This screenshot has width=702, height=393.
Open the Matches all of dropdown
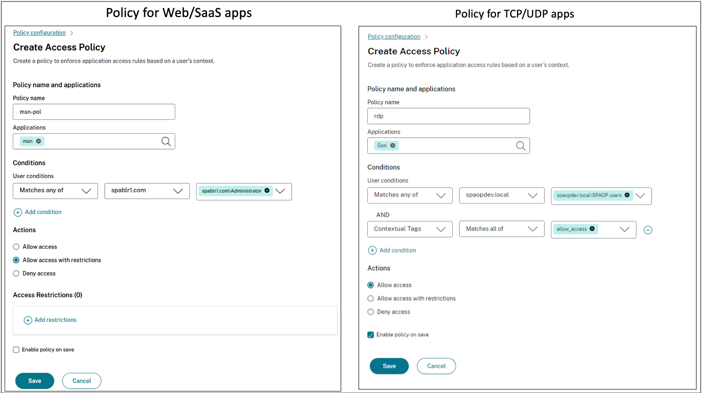coord(502,229)
